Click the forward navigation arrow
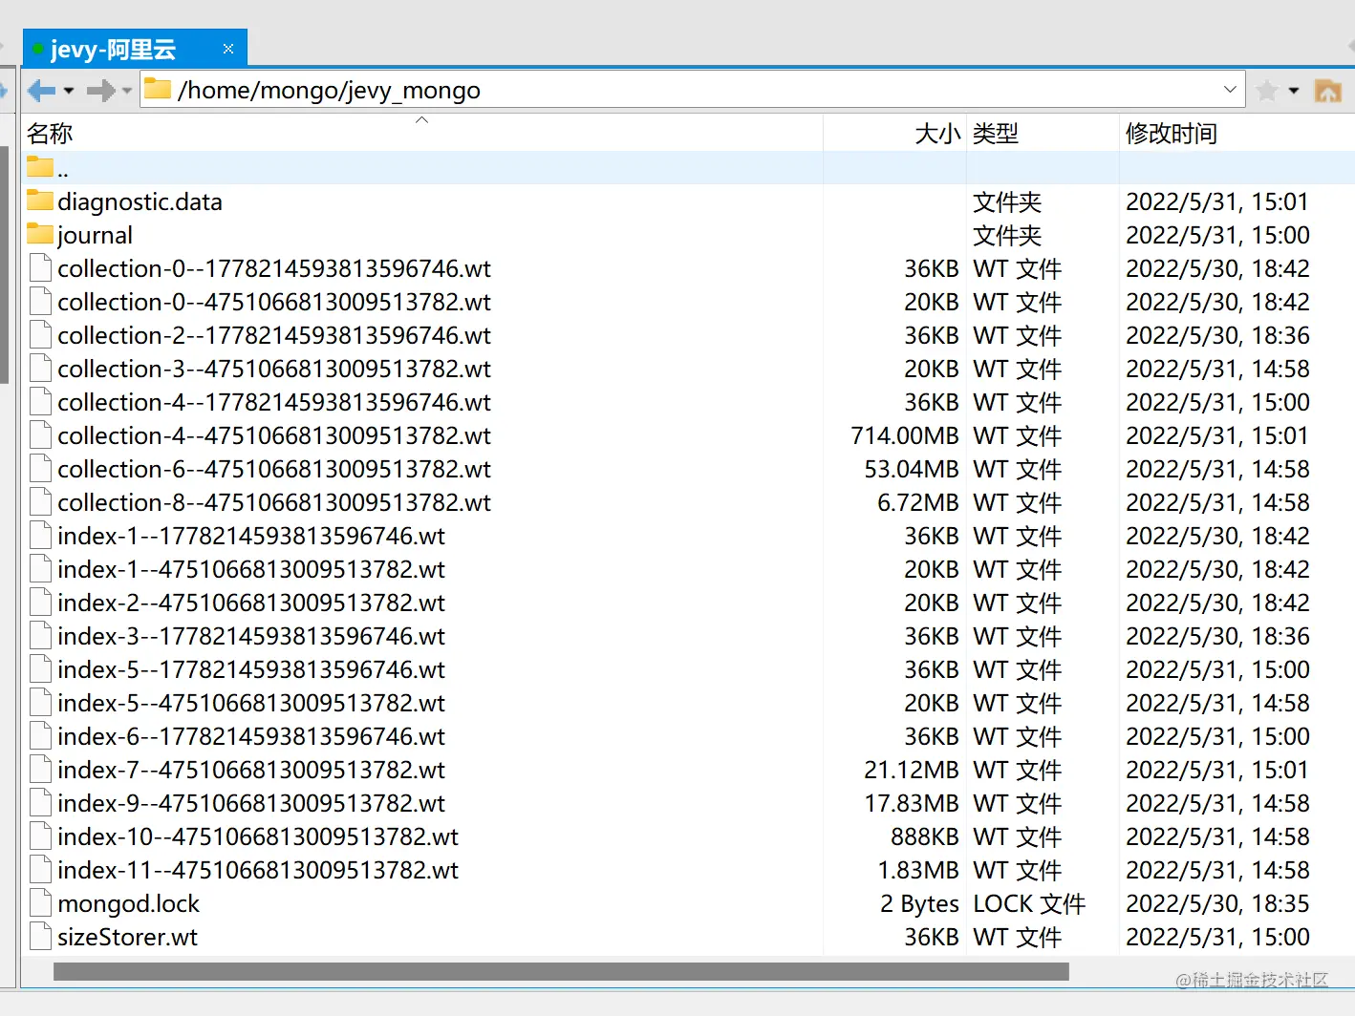 (100, 91)
